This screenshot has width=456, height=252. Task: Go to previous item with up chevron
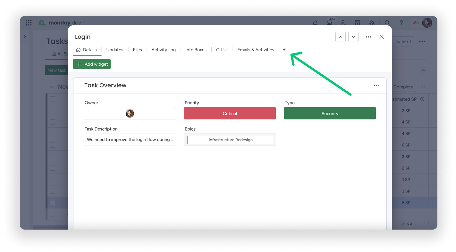pyautogui.click(x=340, y=37)
